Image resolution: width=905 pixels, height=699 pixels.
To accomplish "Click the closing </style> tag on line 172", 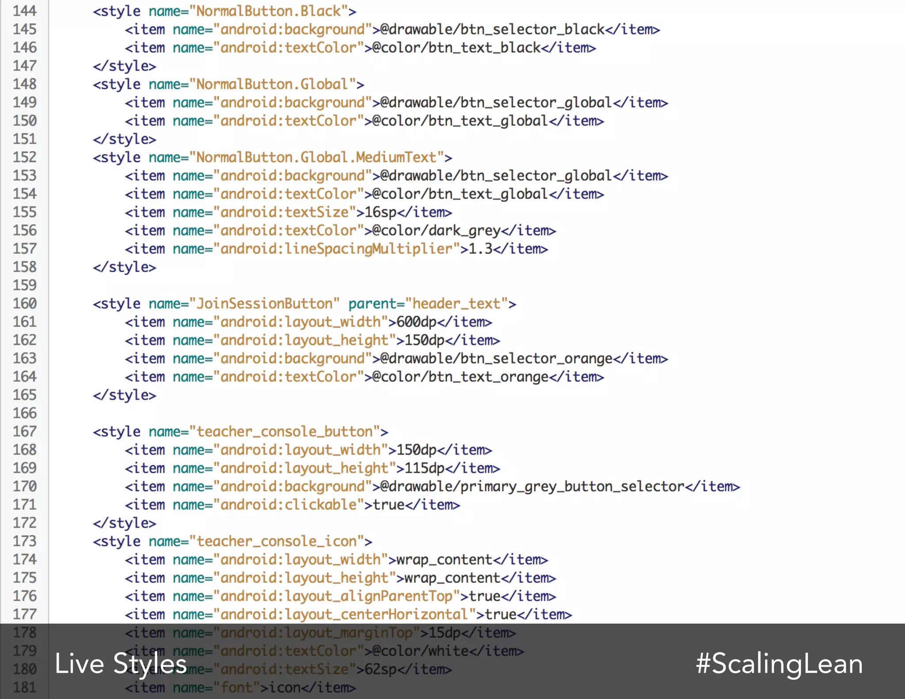I will pyautogui.click(x=125, y=523).
